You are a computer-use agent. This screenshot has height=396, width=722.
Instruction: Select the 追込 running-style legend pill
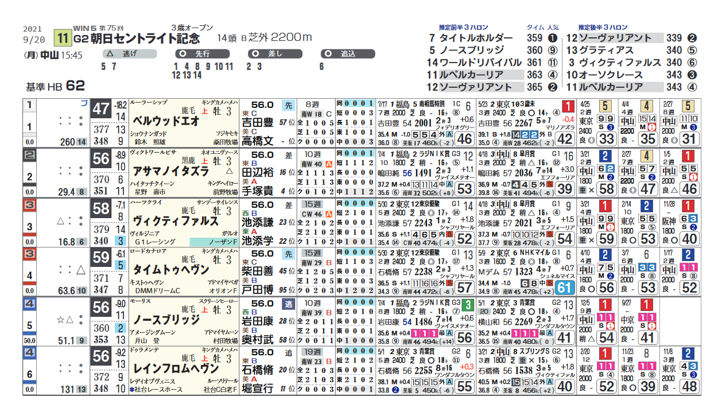pyautogui.click(x=348, y=54)
